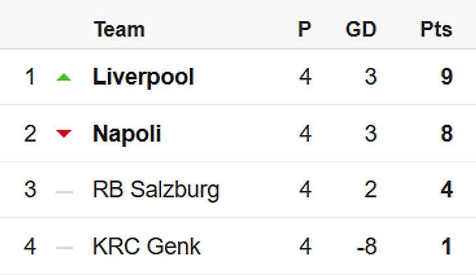Click the rank number 3 in Salzburg's row

[x=30, y=191]
